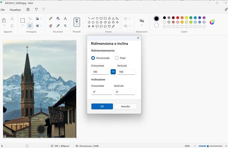Select the Pixel radio button
Image resolution: width=228 pixels, height=148 pixels.
coord(117,58)
